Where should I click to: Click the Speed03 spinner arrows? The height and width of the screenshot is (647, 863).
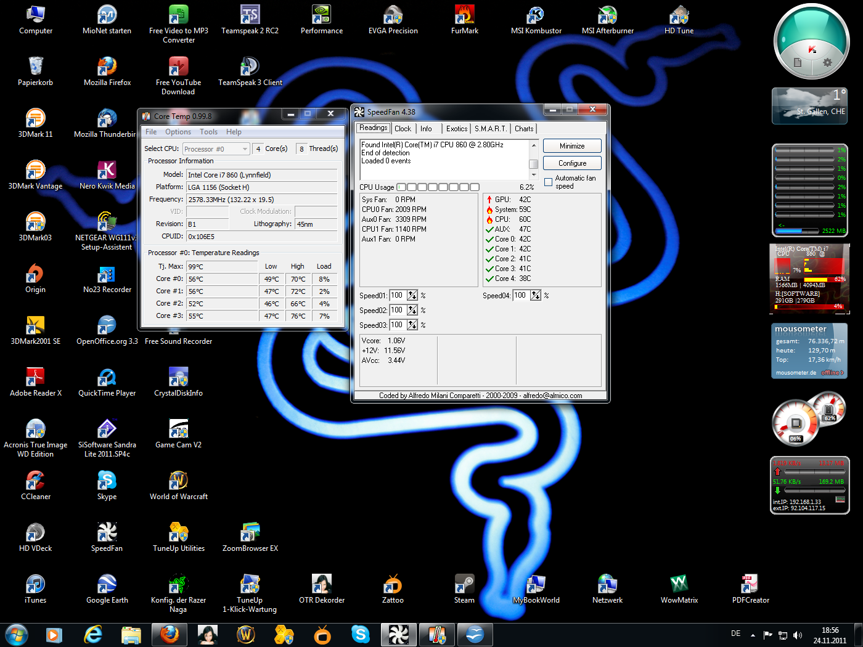[x=412, y=325]
